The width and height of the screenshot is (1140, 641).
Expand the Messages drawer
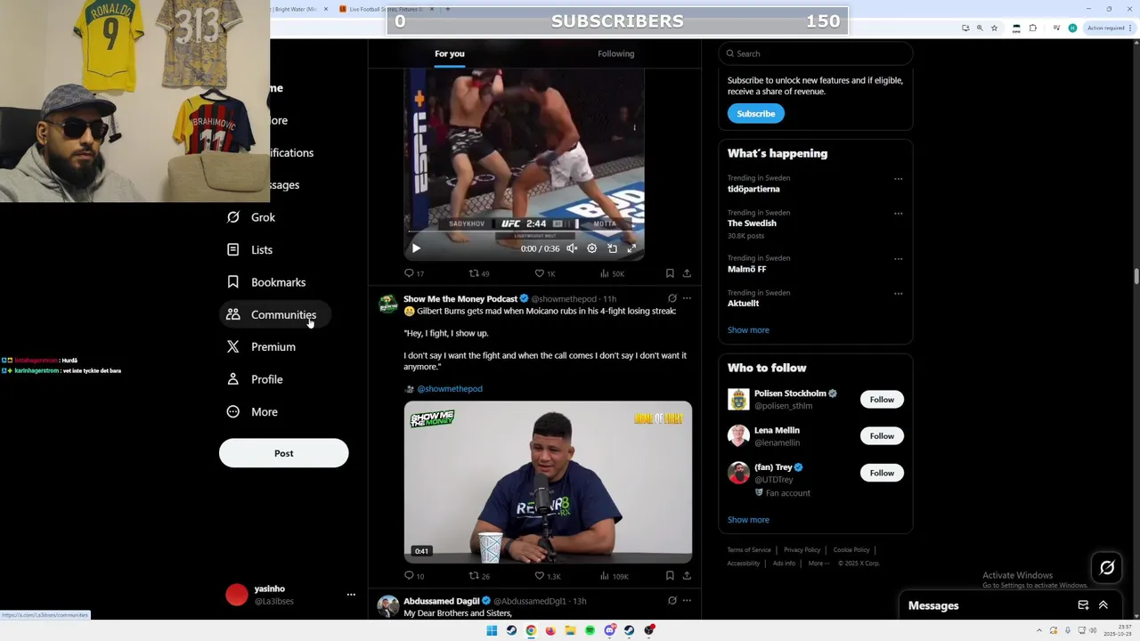(1103, 605)
